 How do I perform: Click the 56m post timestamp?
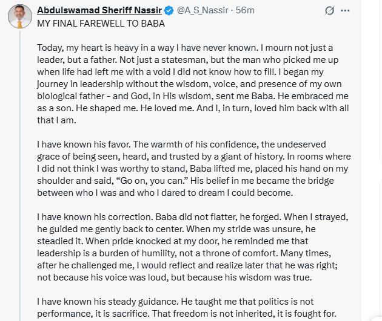click(245, 11)
